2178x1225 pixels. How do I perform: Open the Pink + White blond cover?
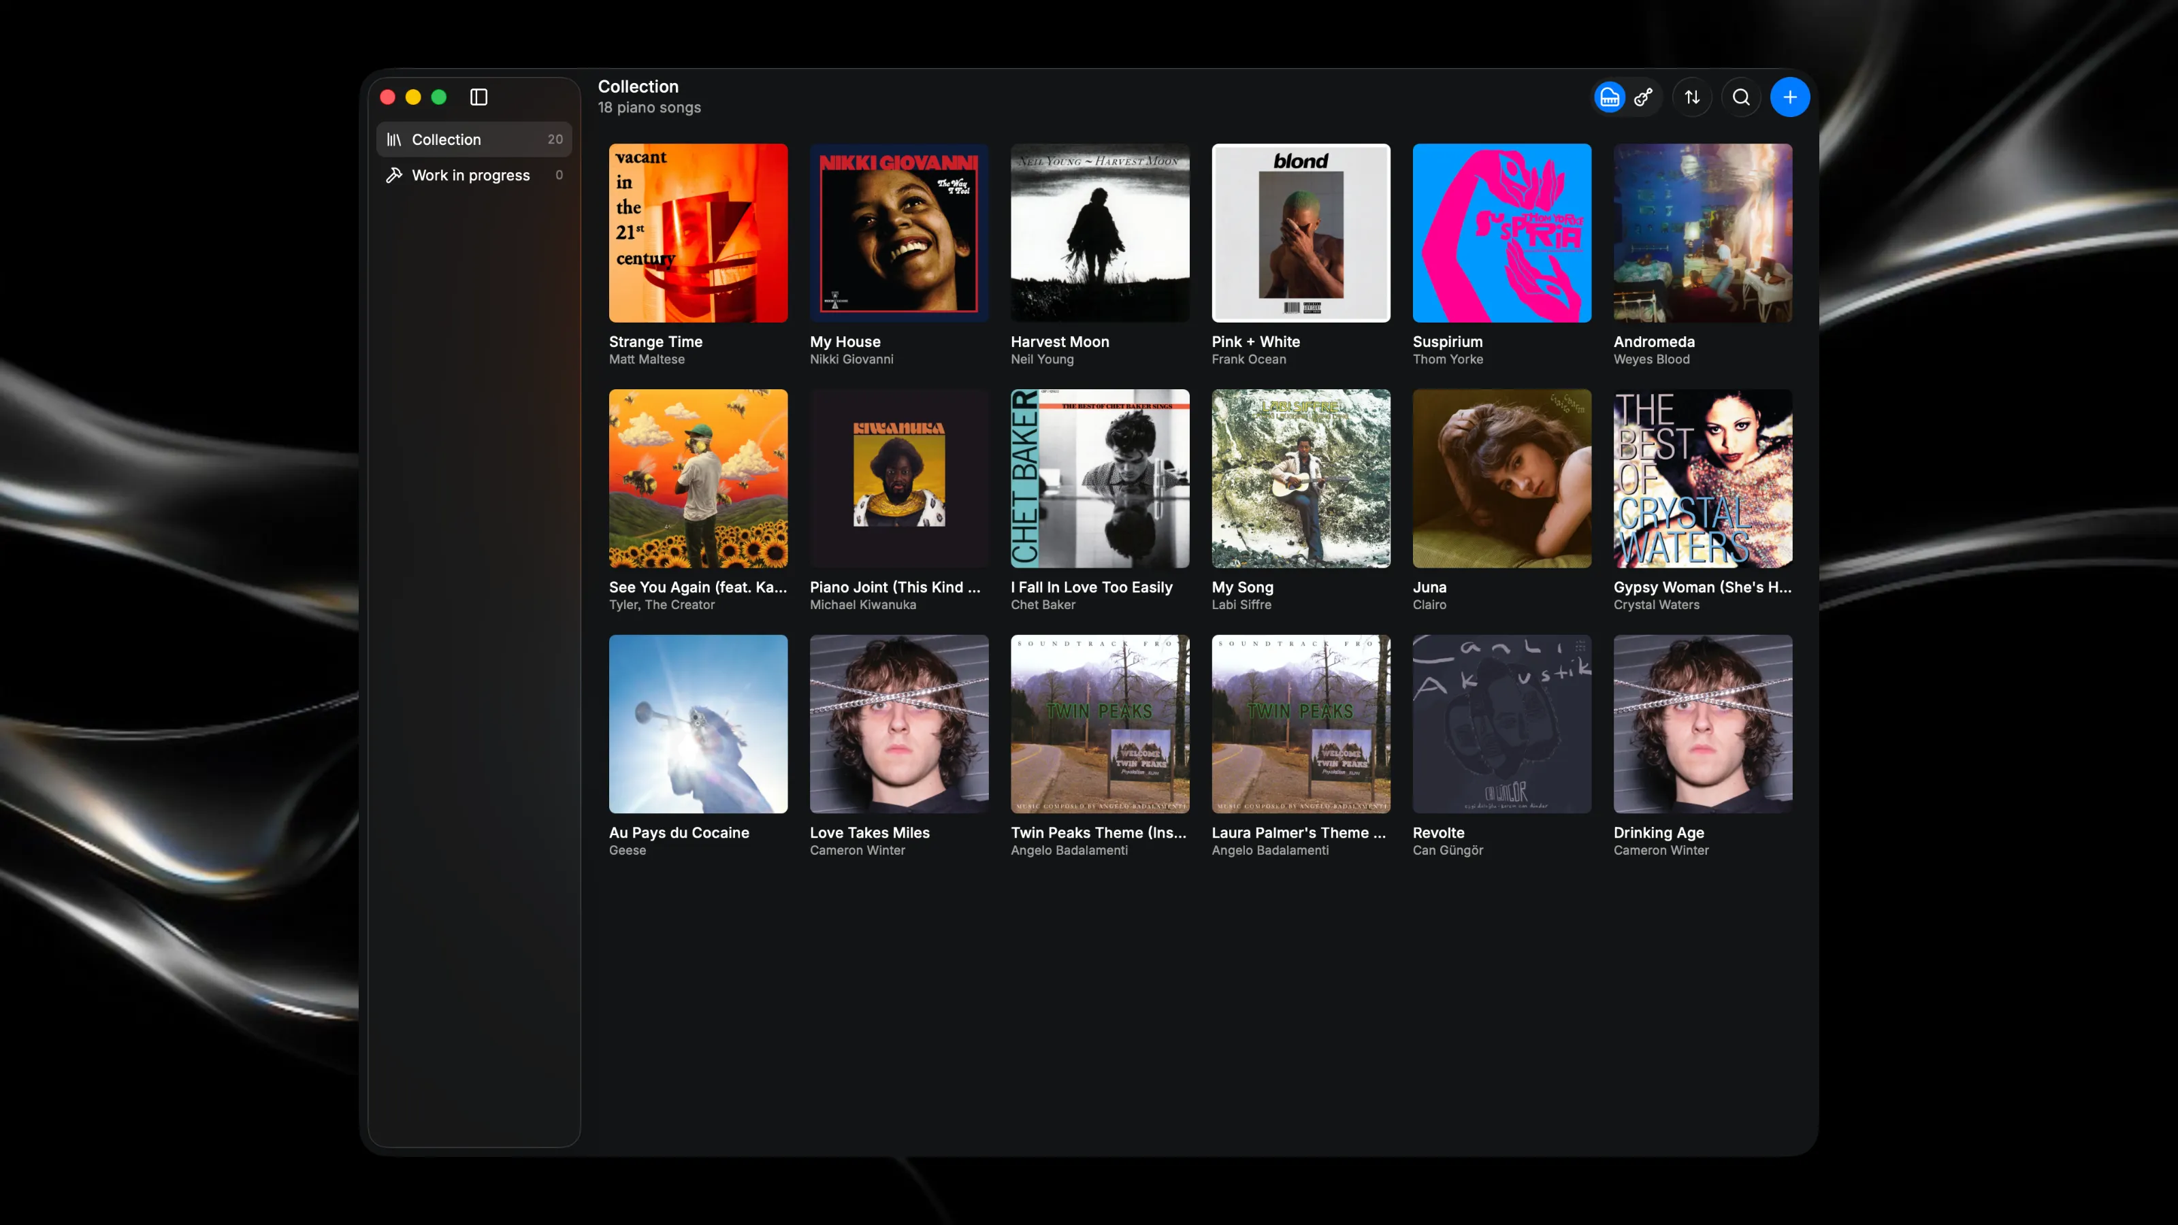[1301, 233]
